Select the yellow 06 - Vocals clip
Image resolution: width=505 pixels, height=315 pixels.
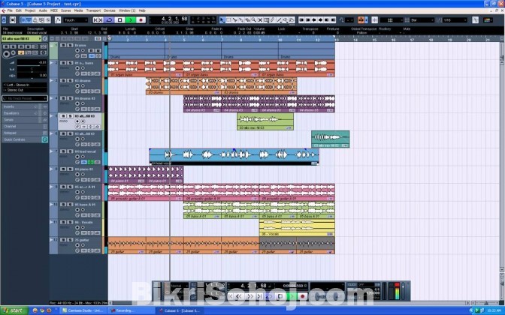pyautogui.click(x=297, y=227)
